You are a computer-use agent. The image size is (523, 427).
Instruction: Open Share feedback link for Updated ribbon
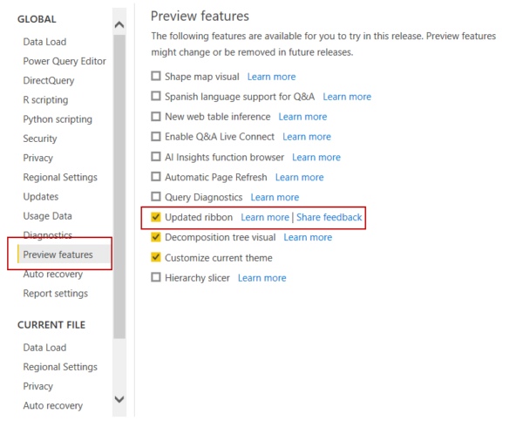point(329,217)
